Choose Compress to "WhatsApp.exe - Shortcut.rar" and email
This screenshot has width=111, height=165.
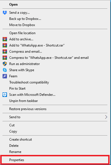point(55,58)
